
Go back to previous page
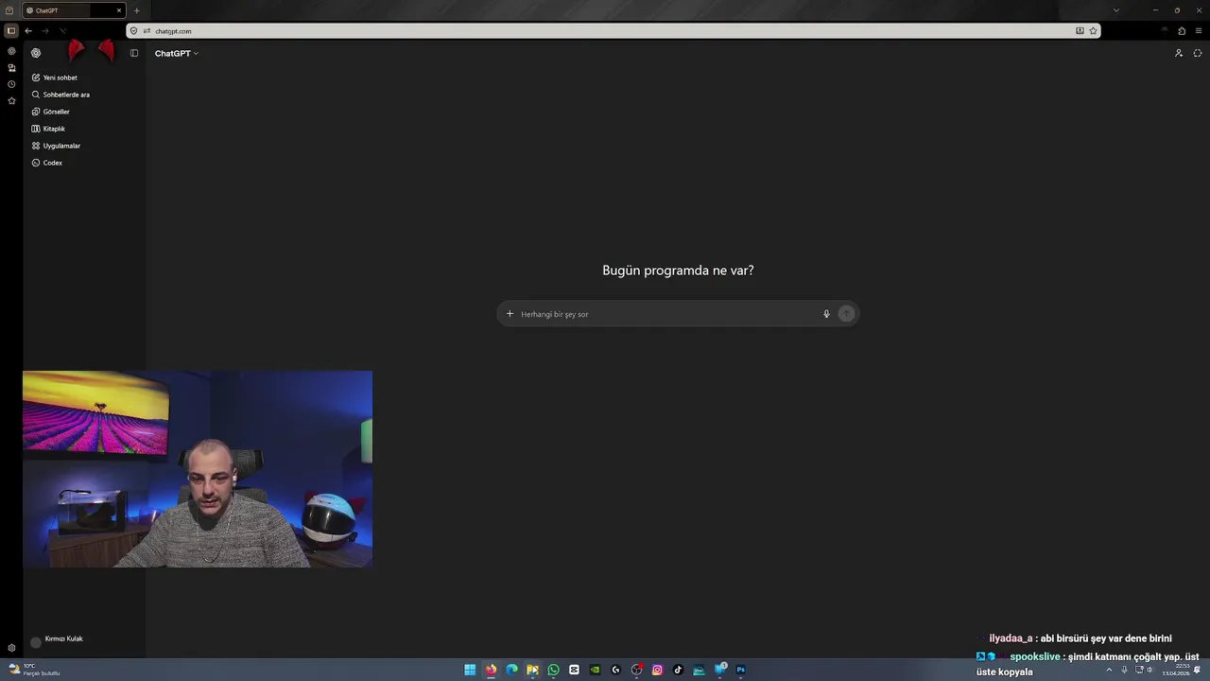pyautogui.click(x=28, y=30)
